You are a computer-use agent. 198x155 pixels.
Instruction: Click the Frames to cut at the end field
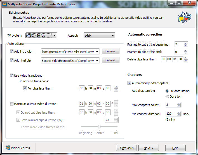click(179, 52)
